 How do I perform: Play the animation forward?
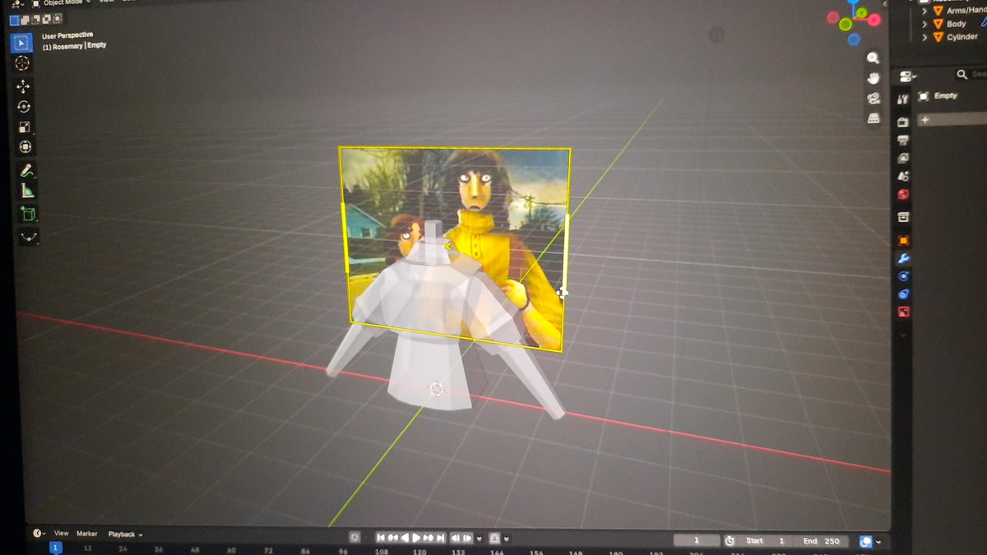point(416,538)
